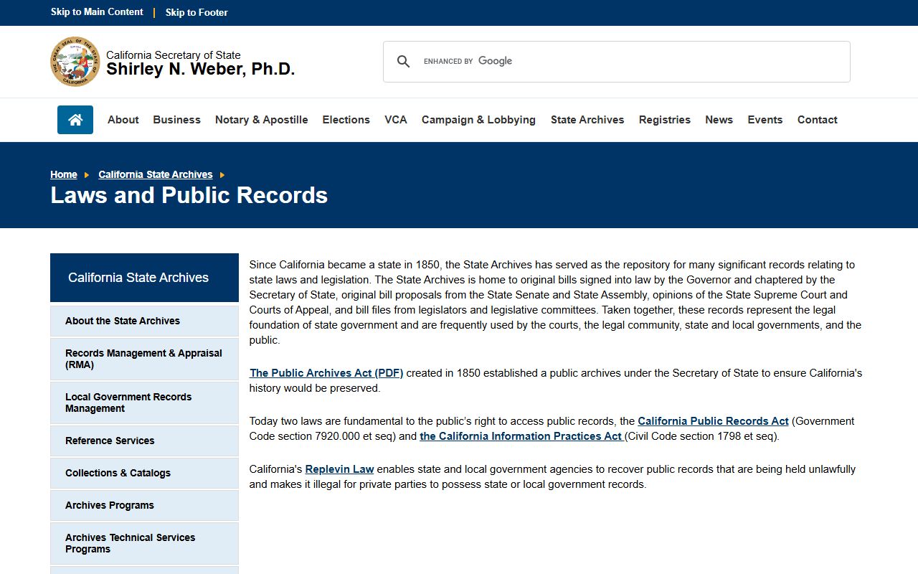Open the Campaign & Lobbying menu
This screenshot has height=574, width=918.
(x=478, y=120)
